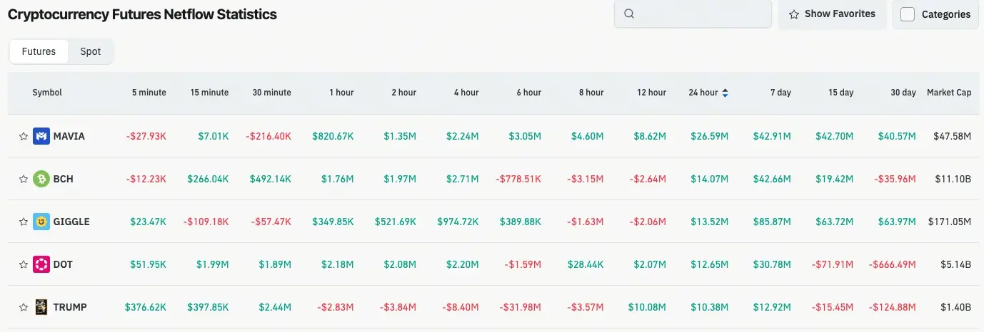The height and width of the screenshot is (332, 984).
Task: Click the Show Favorites button
Action: pyautogui.click(x=832, y=14)
